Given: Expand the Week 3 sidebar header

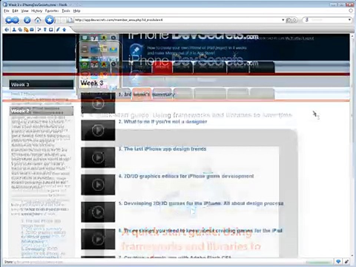Looking at the screenshot, I should click(41, 85).
